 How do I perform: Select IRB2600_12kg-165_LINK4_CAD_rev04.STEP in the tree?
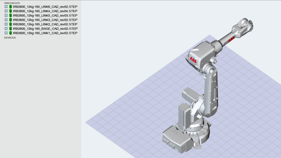[45, 11]
